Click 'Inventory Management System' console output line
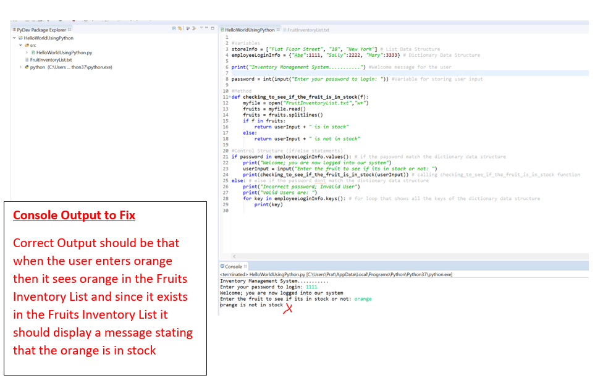 274,281
